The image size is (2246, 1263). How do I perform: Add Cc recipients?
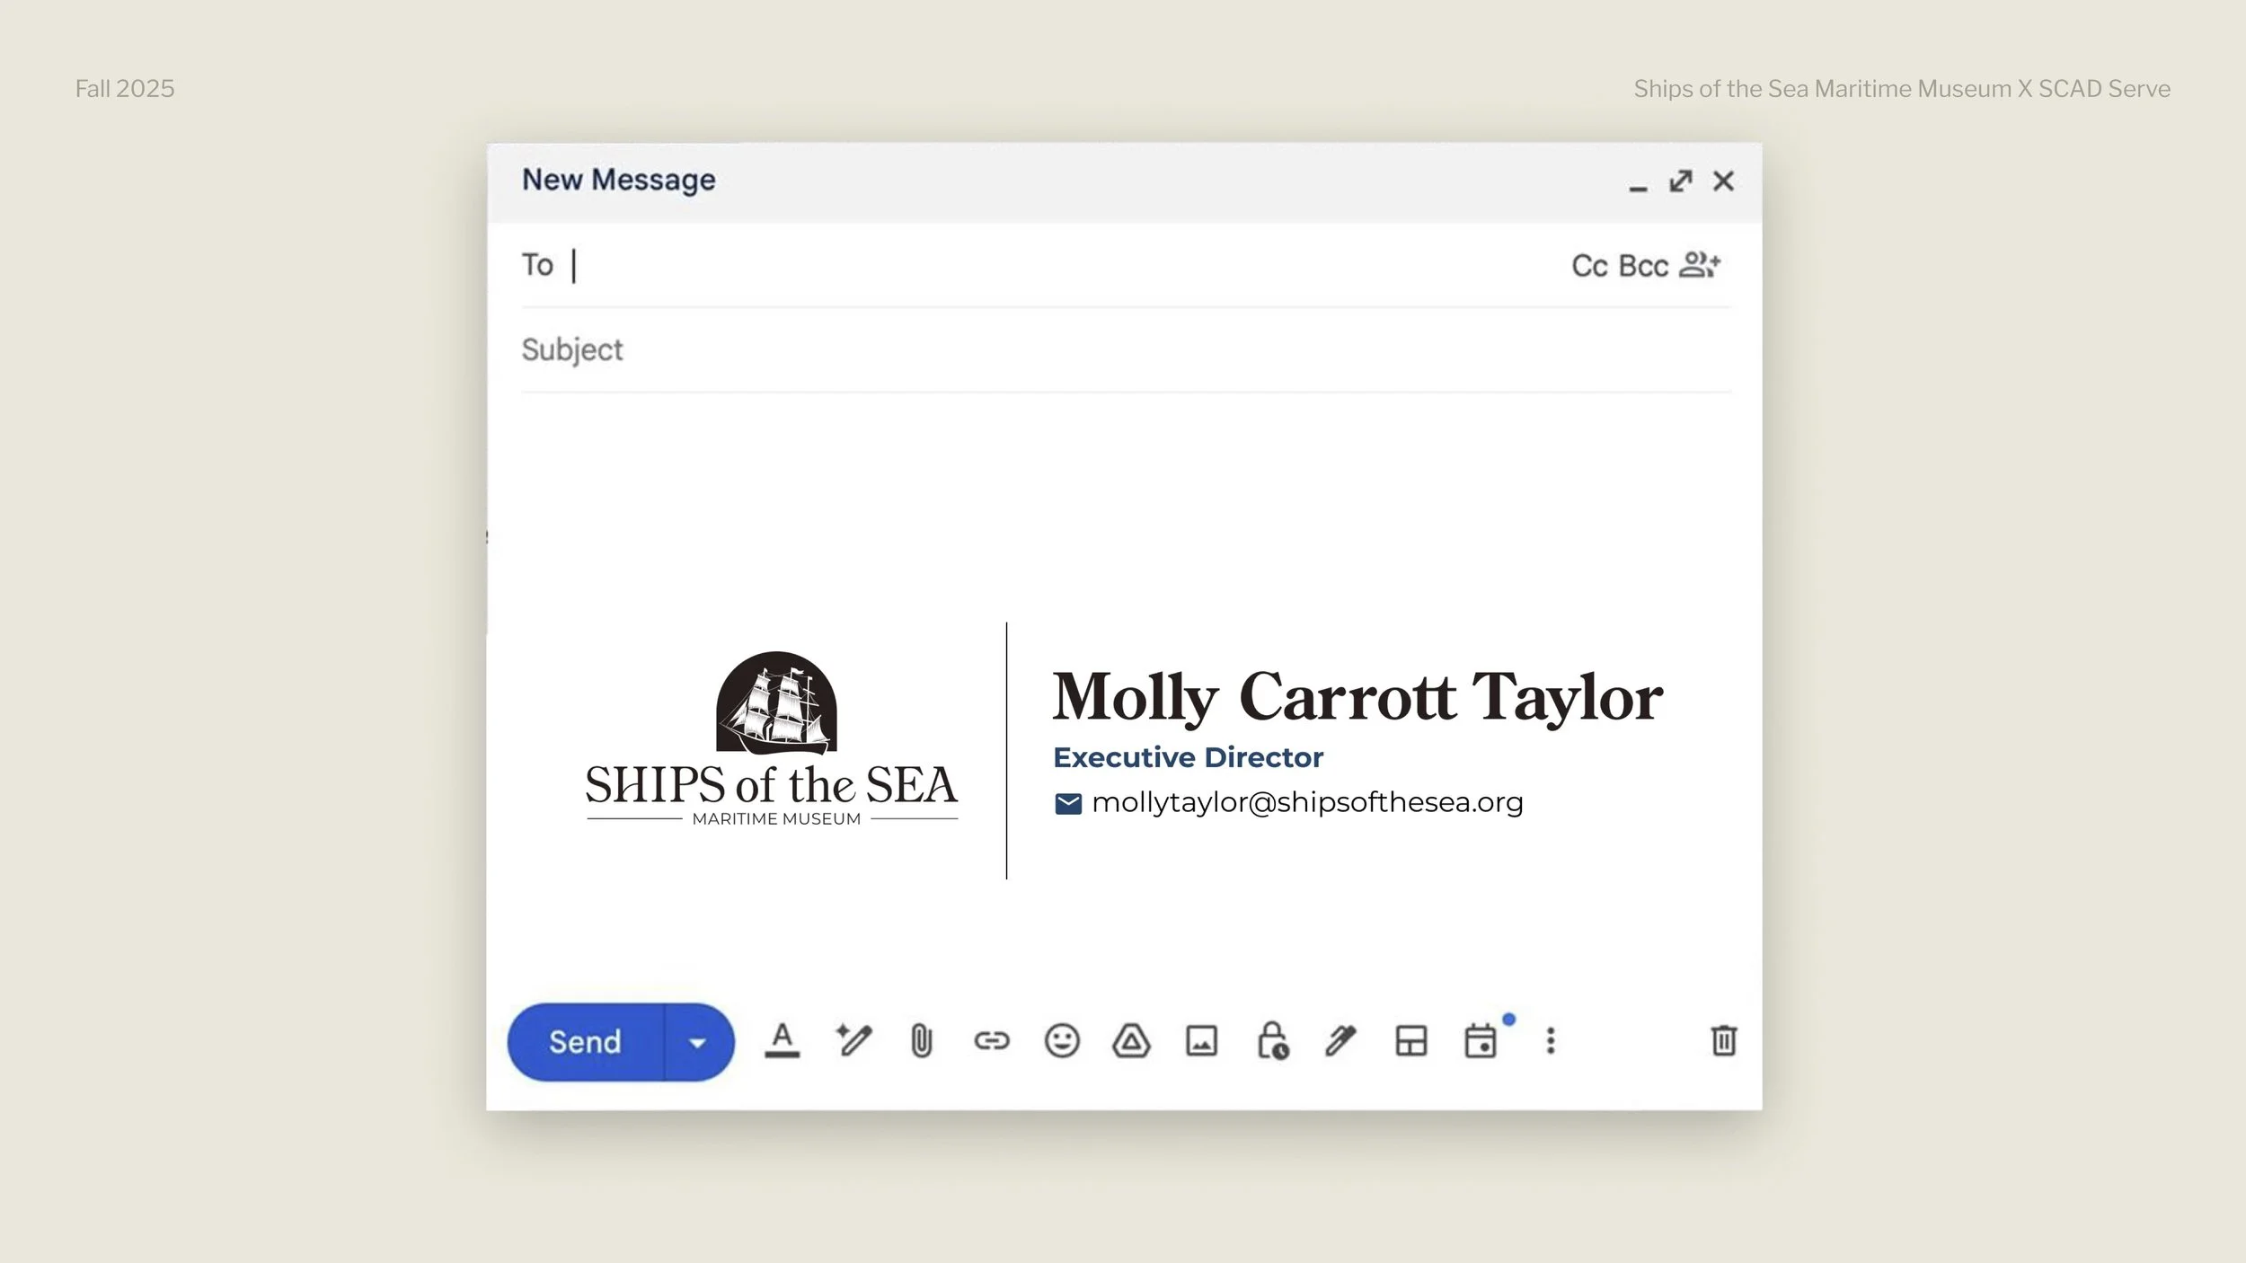(1589, 266)
